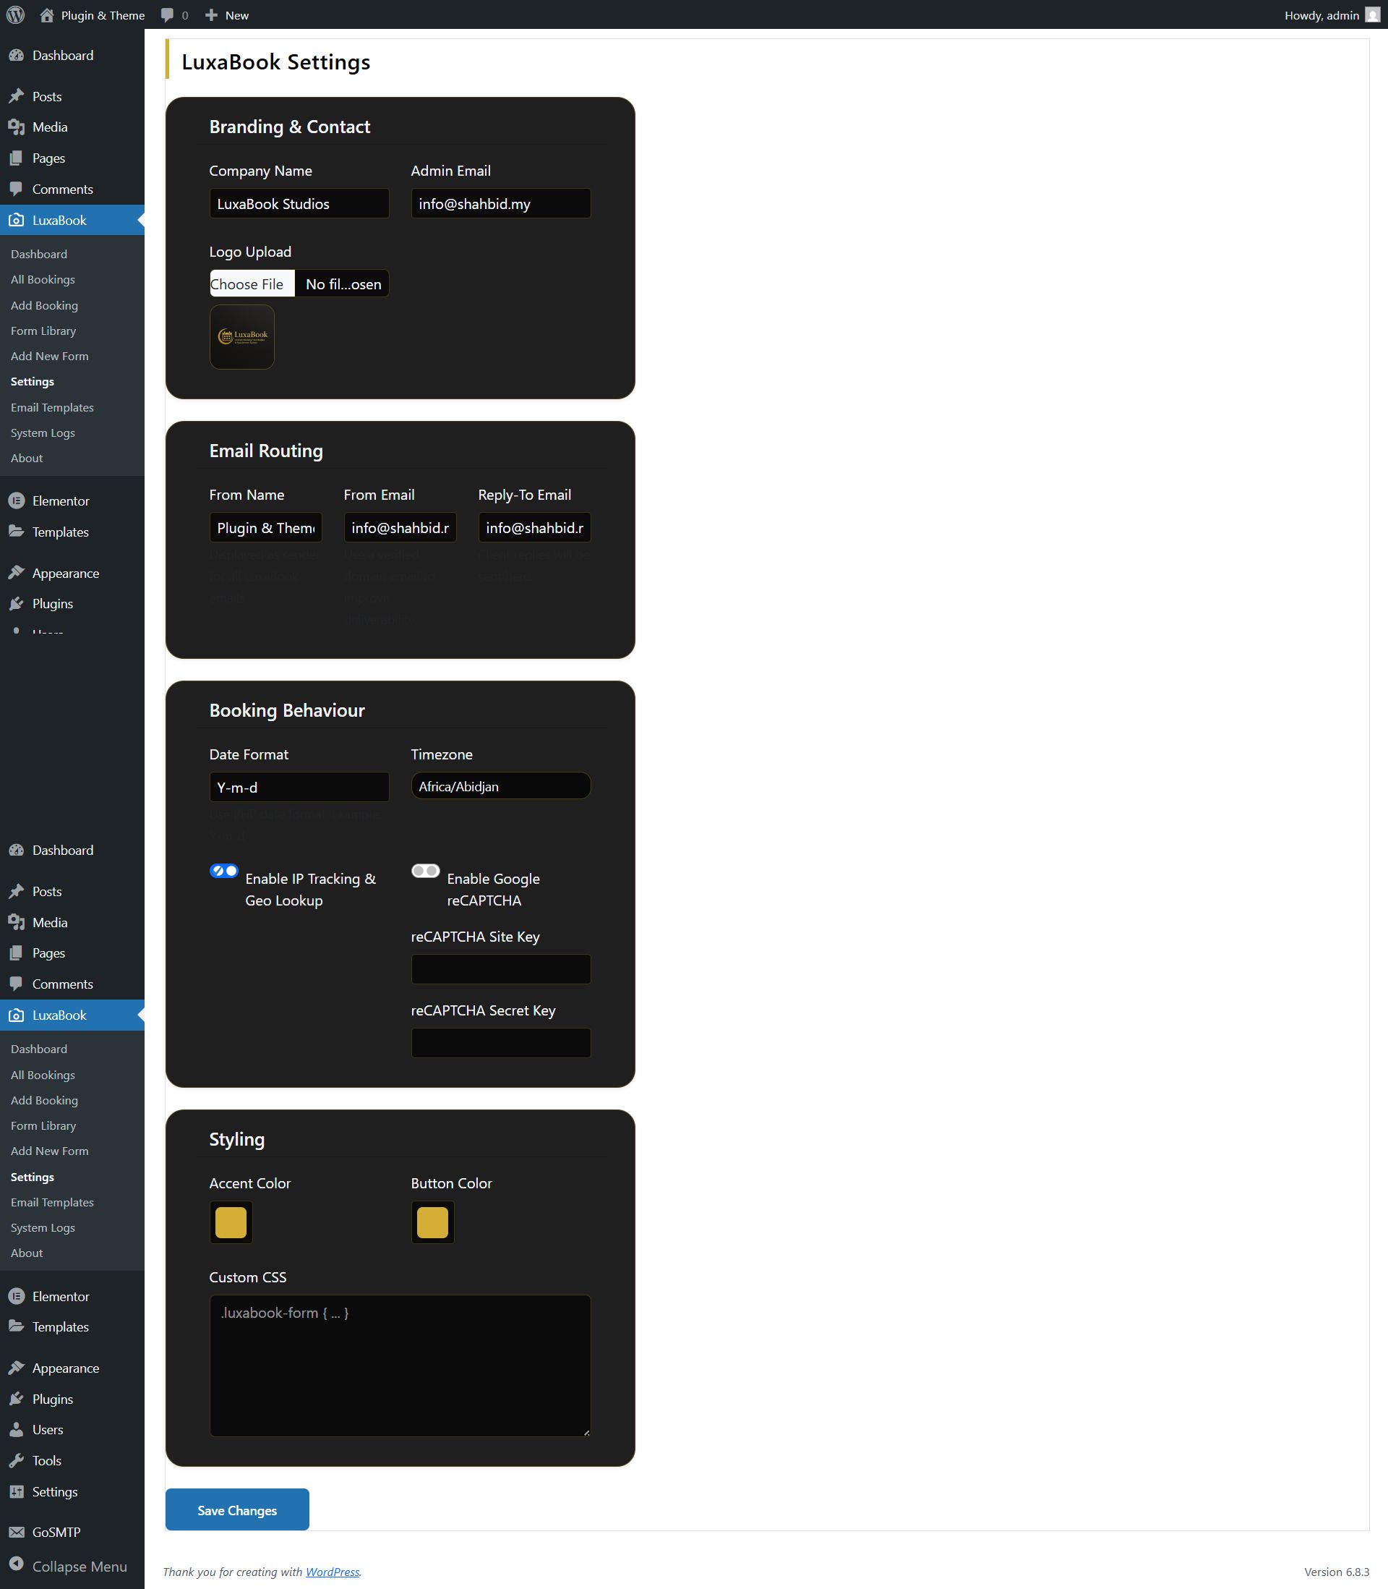The height and width of the screenshot is (1589, 1388).
Task: Click Choose File for logo upload
Action: point(252,284)
